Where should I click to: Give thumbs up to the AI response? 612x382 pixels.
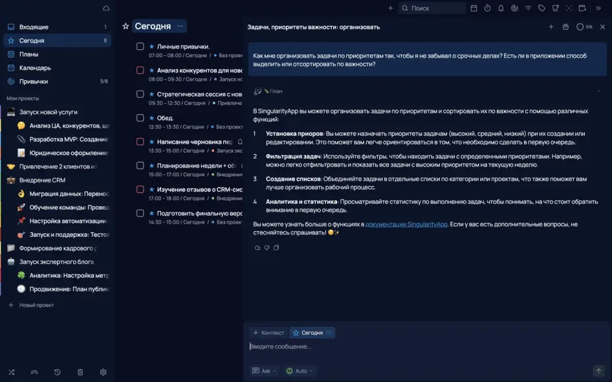(257, 247)
